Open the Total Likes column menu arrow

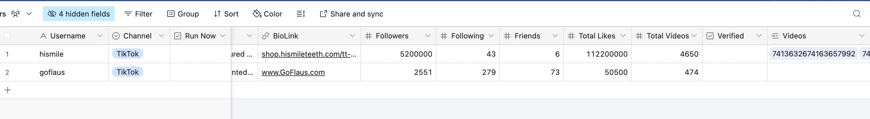point(623,36)
